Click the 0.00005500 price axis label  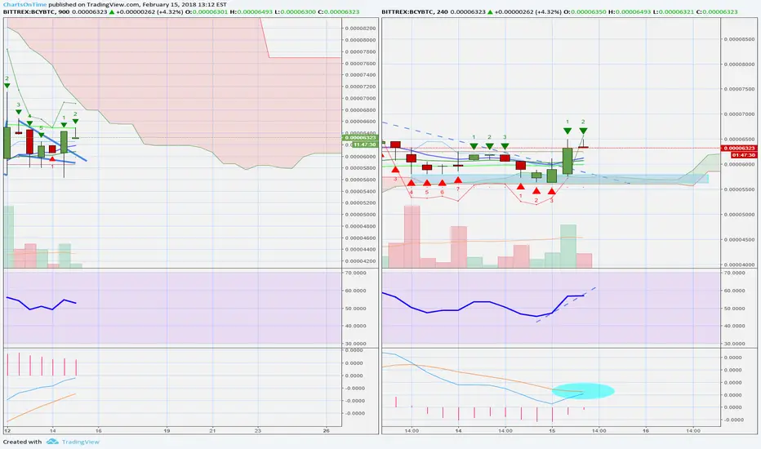(x=739, y=189)
